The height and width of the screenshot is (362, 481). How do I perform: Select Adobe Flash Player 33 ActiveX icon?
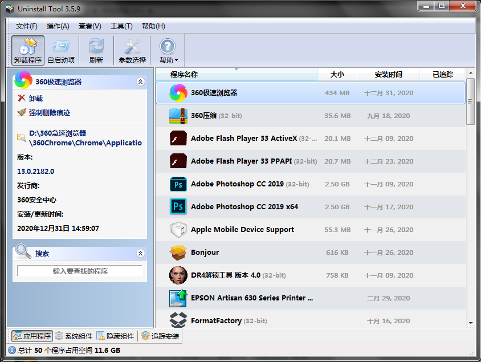pyautogui.click(x=178, y=139)
